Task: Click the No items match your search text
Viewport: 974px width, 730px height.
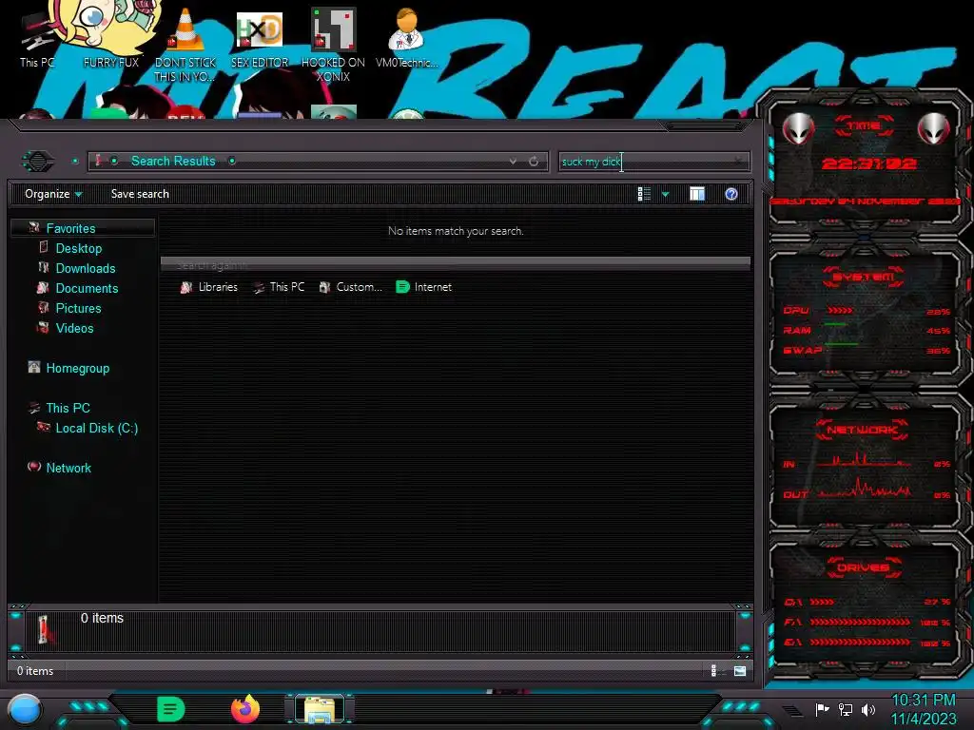Action: click(x=456, y=230)
